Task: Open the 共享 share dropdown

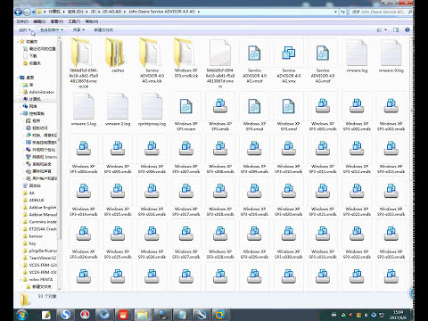Action: [x=78, y=30]
